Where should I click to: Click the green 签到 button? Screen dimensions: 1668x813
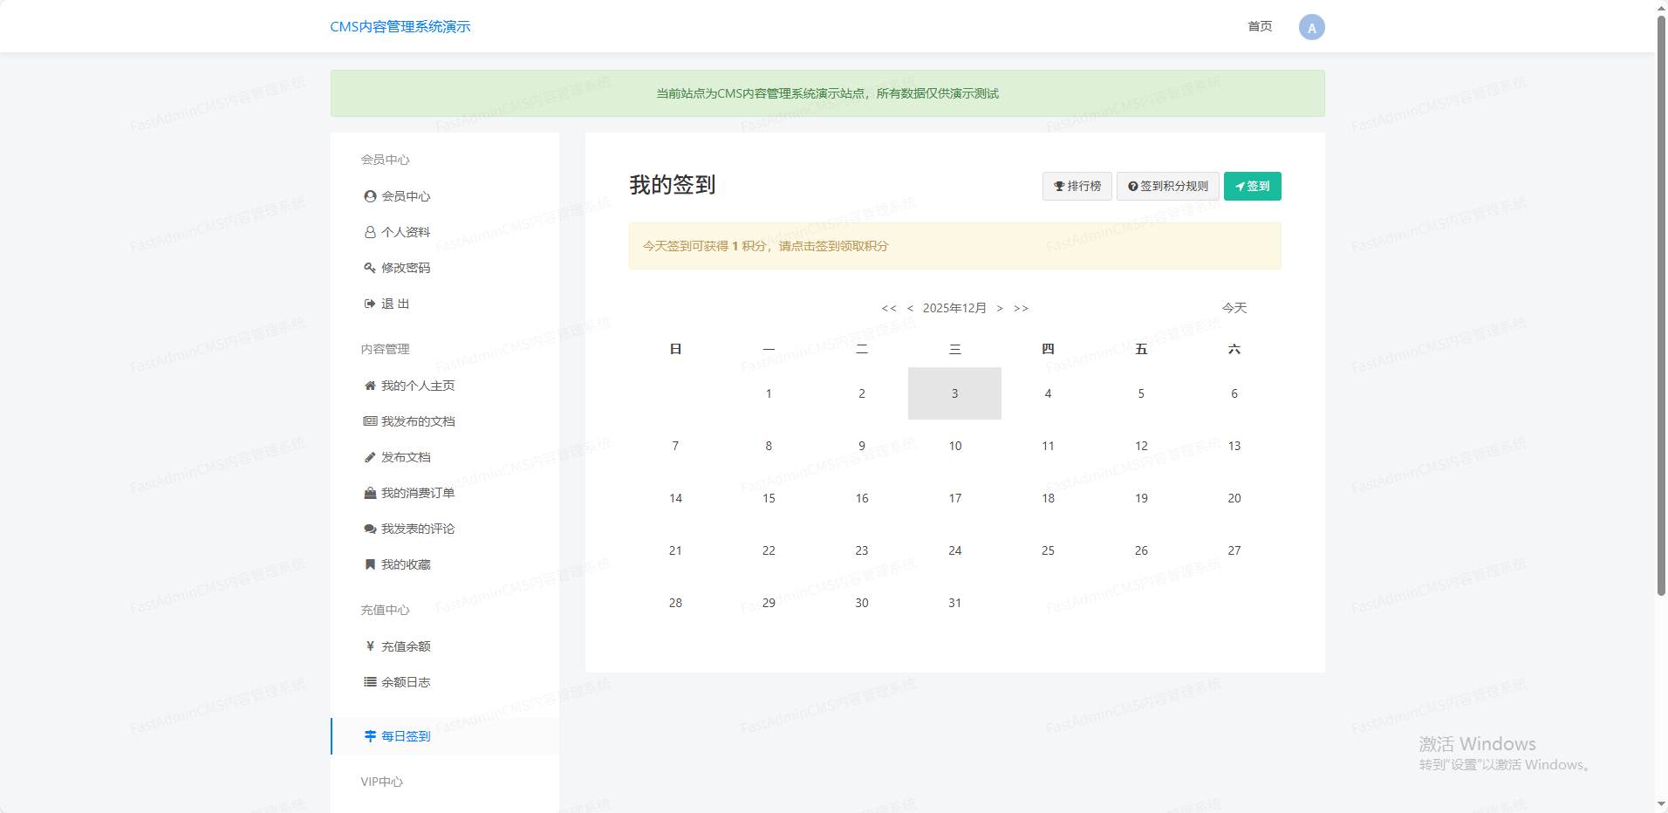1252,186
